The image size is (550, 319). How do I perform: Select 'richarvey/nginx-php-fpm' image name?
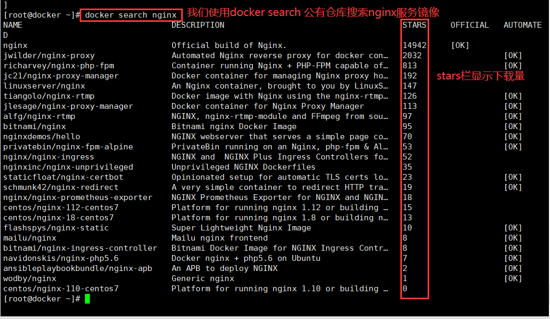pos(59,66)
